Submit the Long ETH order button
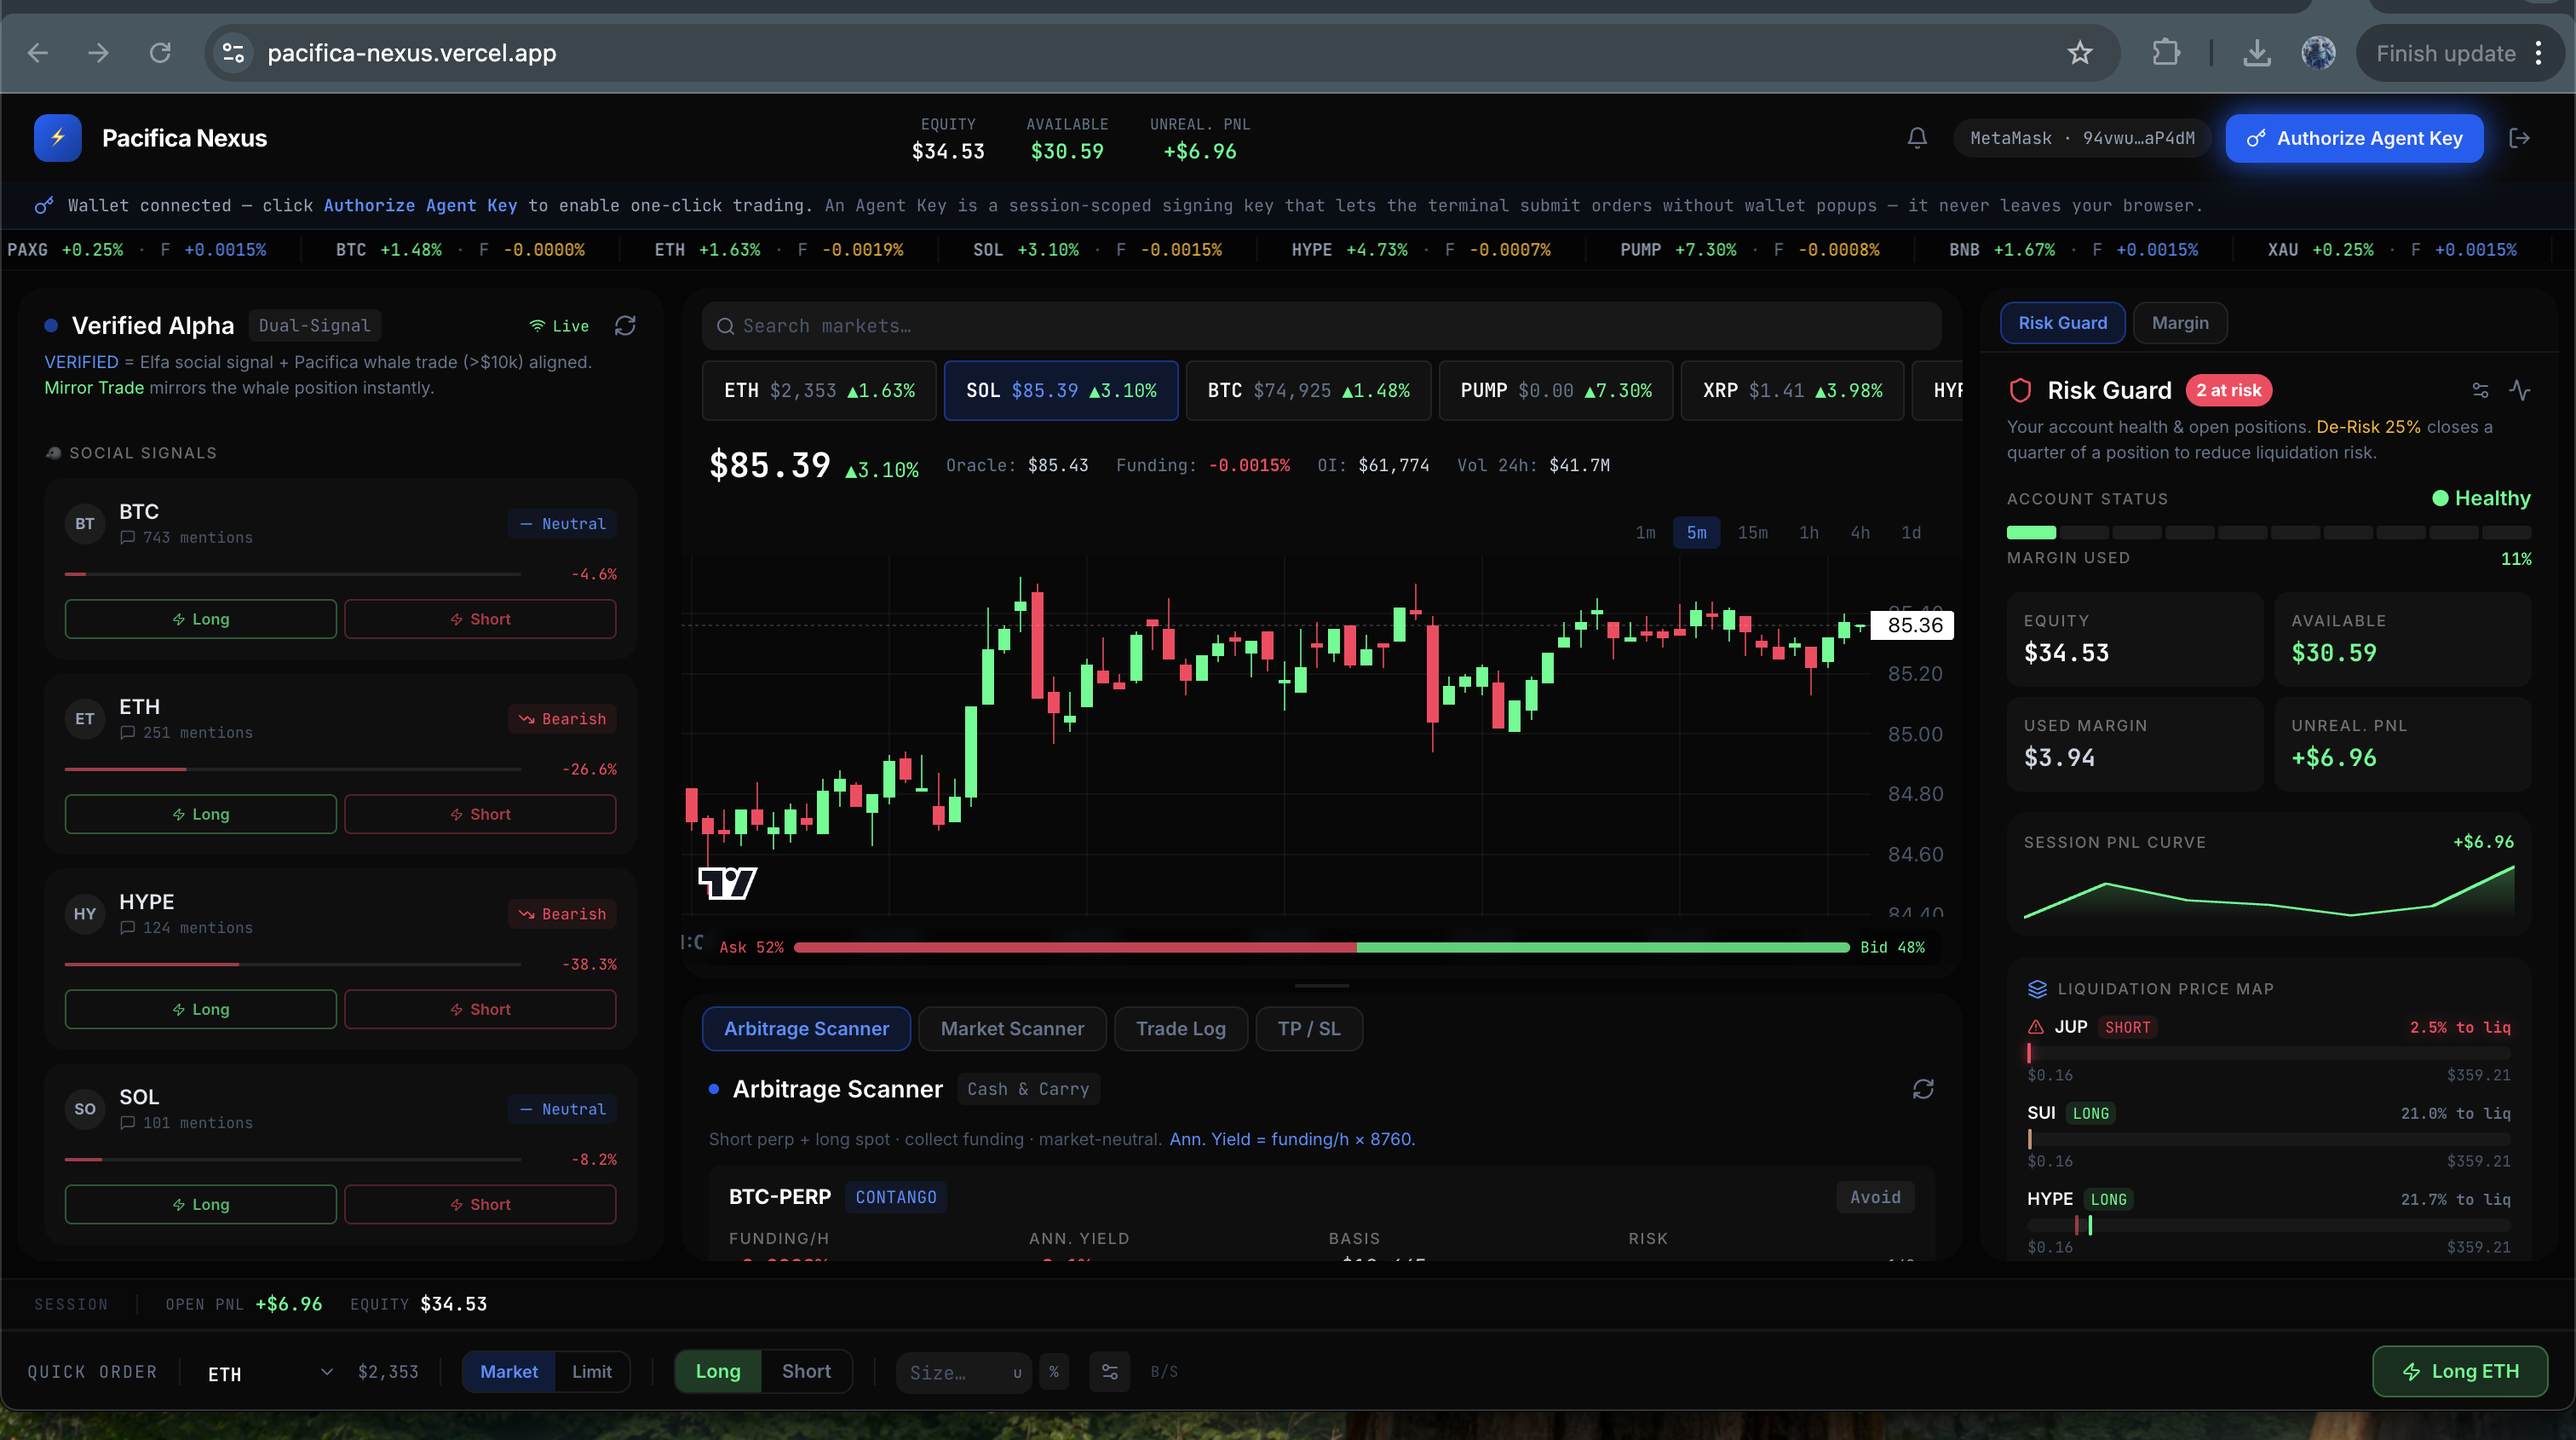Viewport: 2576px width, 1440px height. coord(2459,1372)
